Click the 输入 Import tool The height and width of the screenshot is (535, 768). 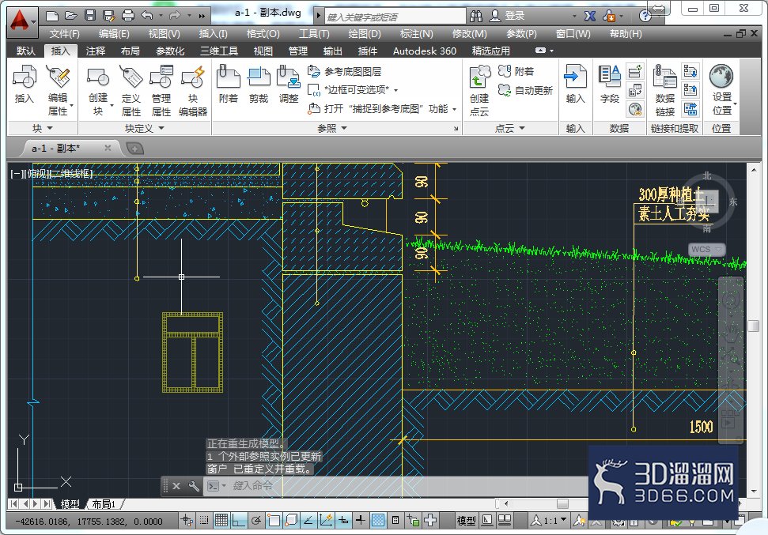(x=576, y=85)
